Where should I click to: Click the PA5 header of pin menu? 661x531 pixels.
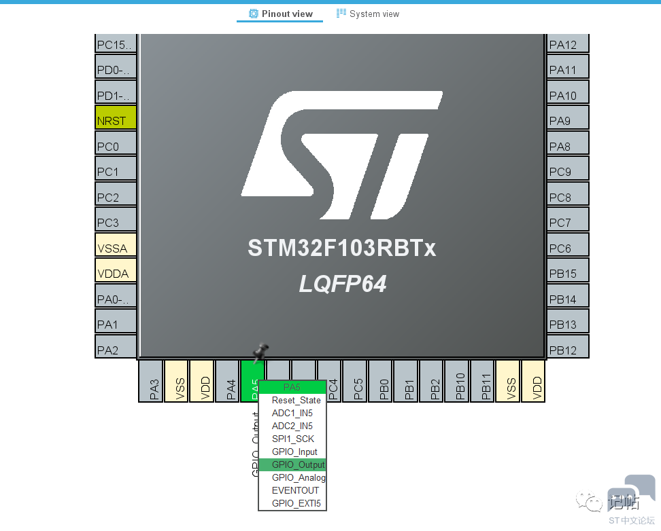pos(292,387)
